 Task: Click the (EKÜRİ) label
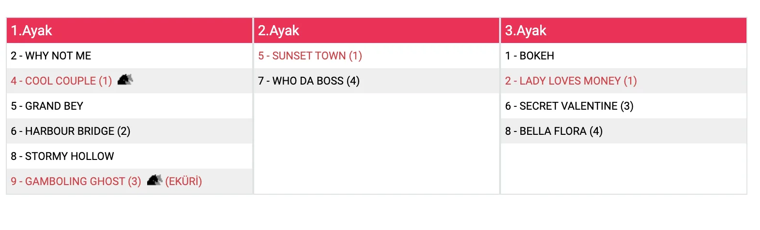183,182
